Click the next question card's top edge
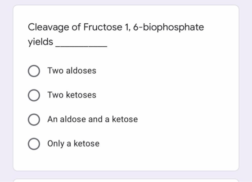The height and width of the screenshot is (182, 252). point(126,180)
